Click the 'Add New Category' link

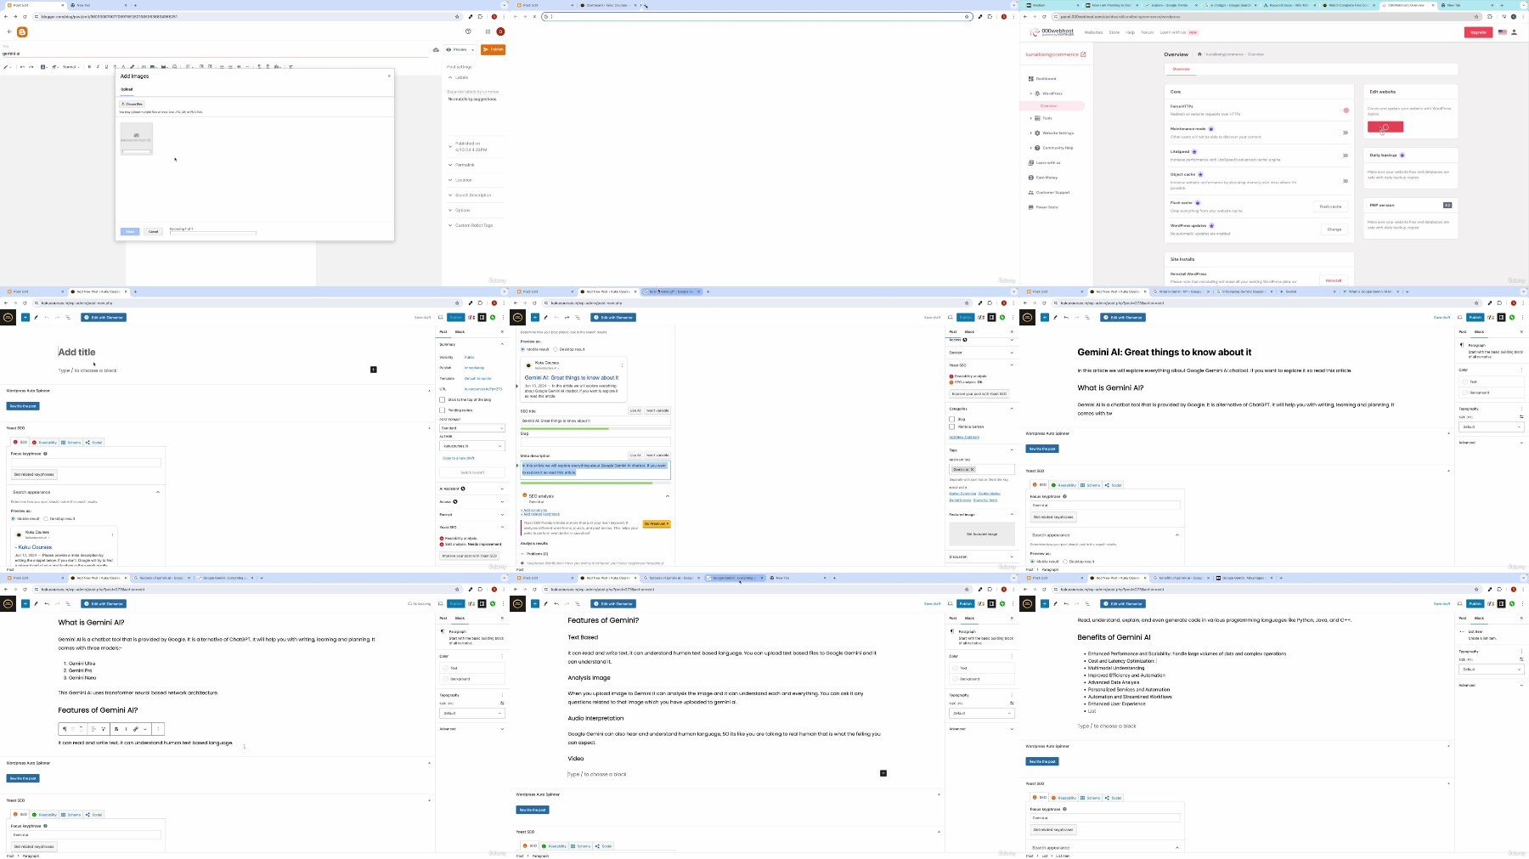point(964,437)
